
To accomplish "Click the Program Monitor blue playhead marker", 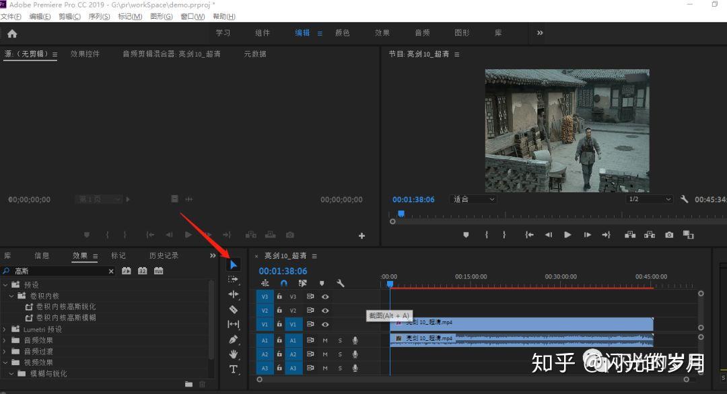I will pyautogui.click(x=401, y=213).
